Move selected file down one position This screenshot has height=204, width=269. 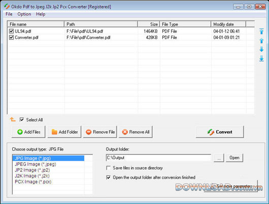(x=261, y=49)
